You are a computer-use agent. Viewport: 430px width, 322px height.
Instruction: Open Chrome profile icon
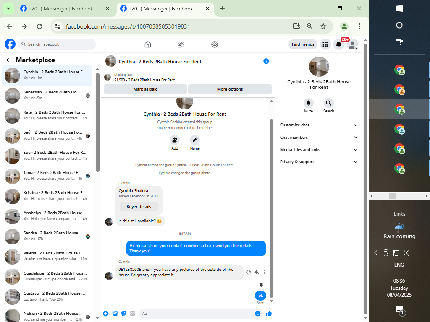tap(344, 26)
